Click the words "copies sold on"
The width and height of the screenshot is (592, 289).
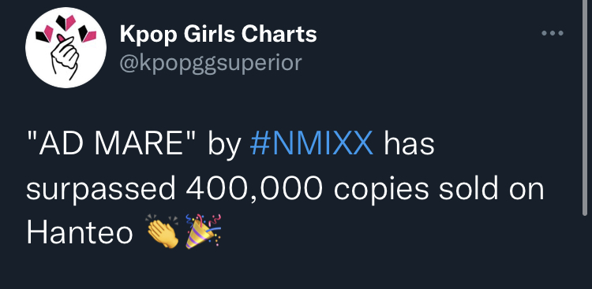(x=439, y=190)
